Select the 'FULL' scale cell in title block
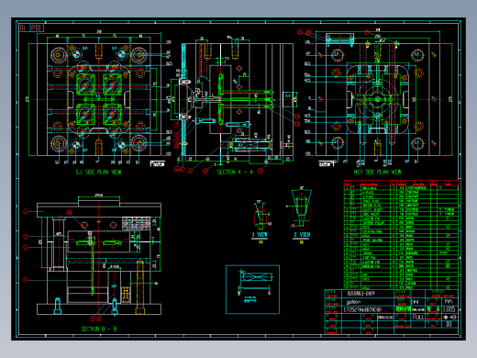 tap(418, 317)
